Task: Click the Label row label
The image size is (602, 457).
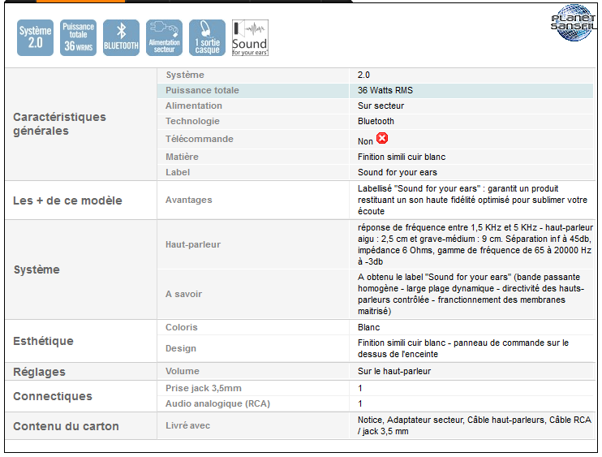Action: tap(178, 172)
